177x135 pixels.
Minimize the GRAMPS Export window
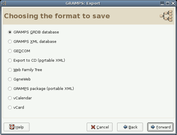[x=162, y=3]
